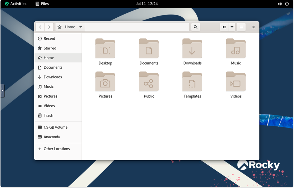Expand the Home path dropdown
The image size is (294, 188).
point(81,27)
